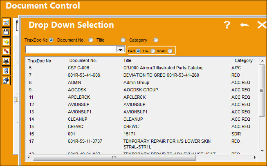267x166 pixels.
Task: Select the Category search radio button
Action: point(156,40)
